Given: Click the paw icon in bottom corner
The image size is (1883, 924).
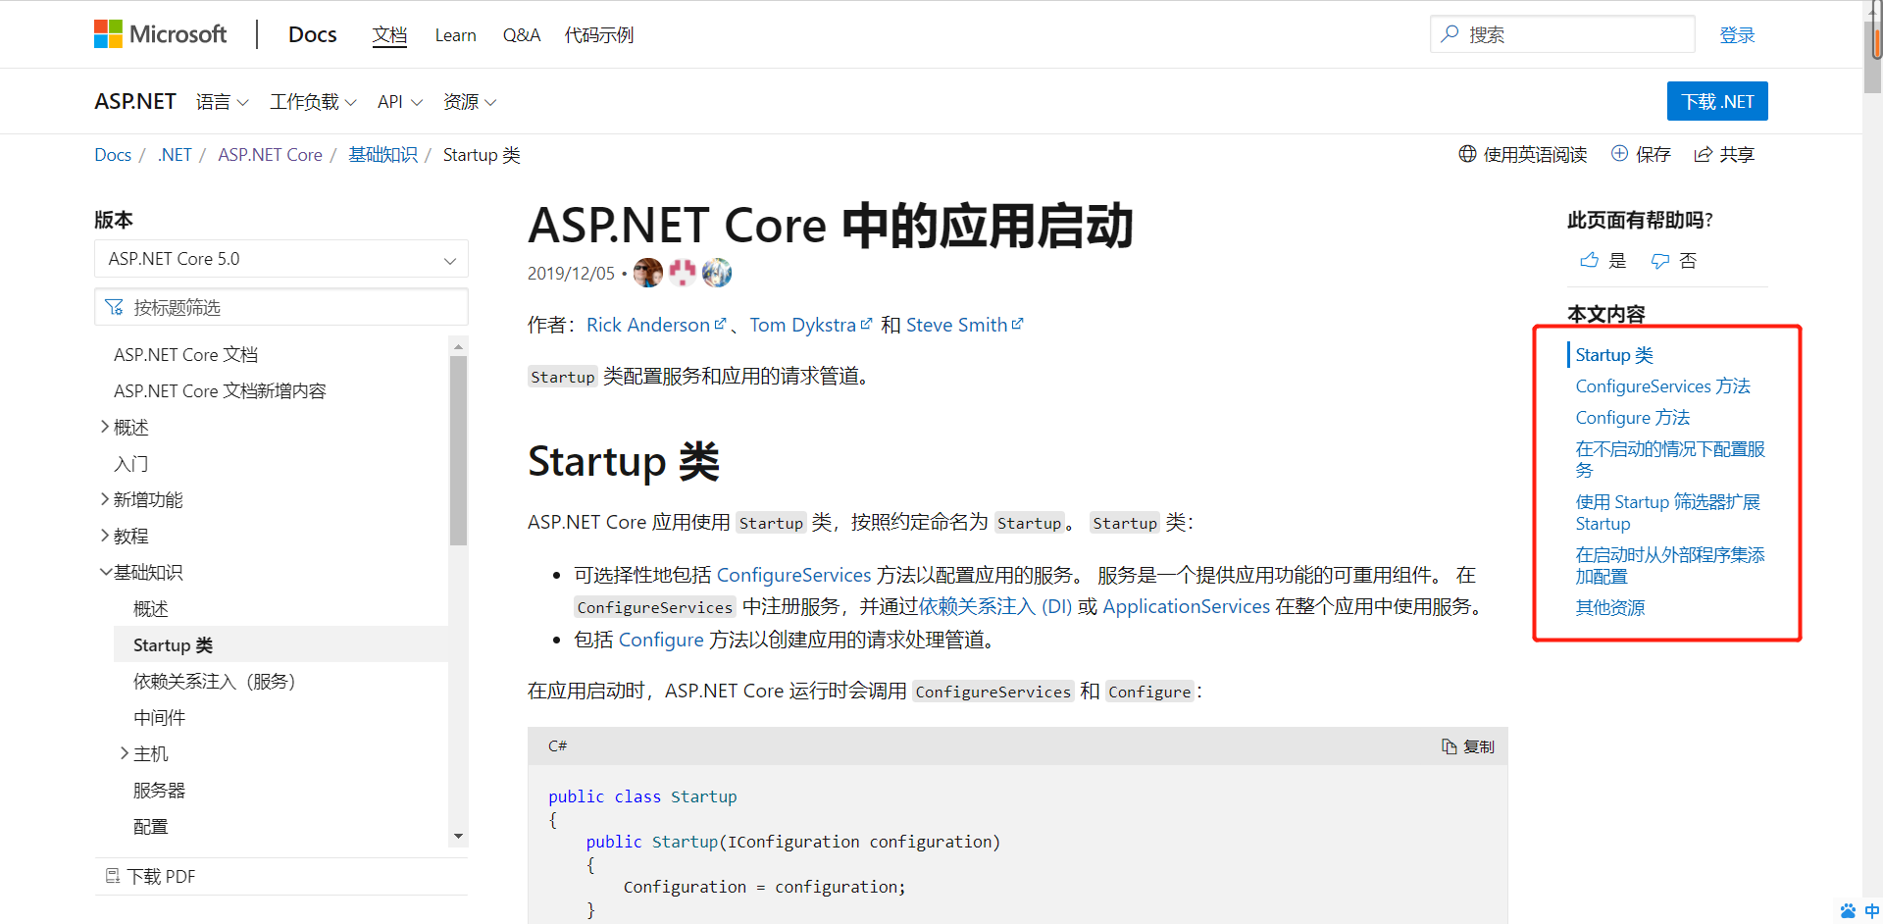Looking at the screenshot, I should click(1848, 911).
